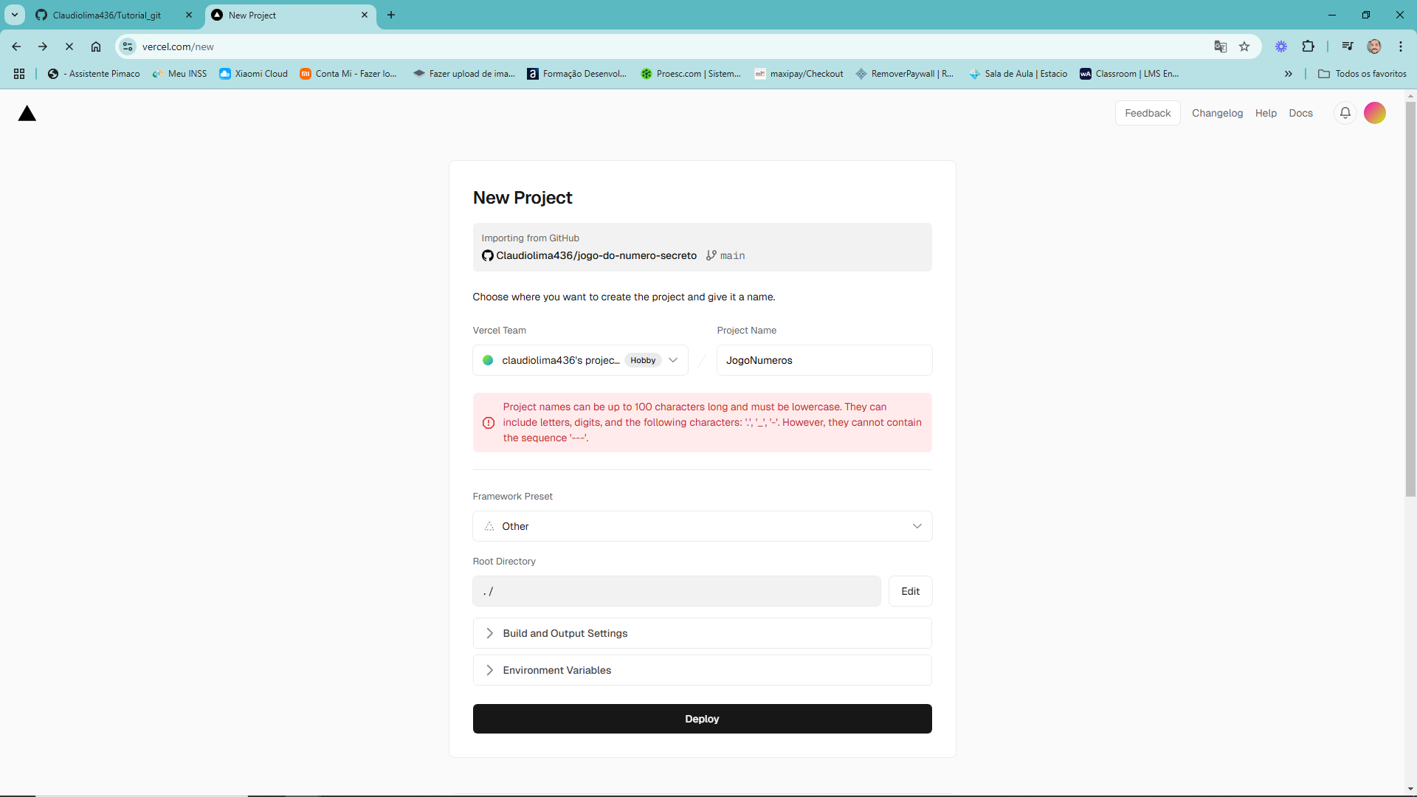Click the browser back navigation button

(18, 46)
